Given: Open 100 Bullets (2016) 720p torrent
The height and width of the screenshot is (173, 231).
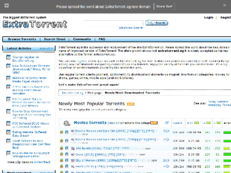Looking at the screenshot, I should (x=103, y=148).
